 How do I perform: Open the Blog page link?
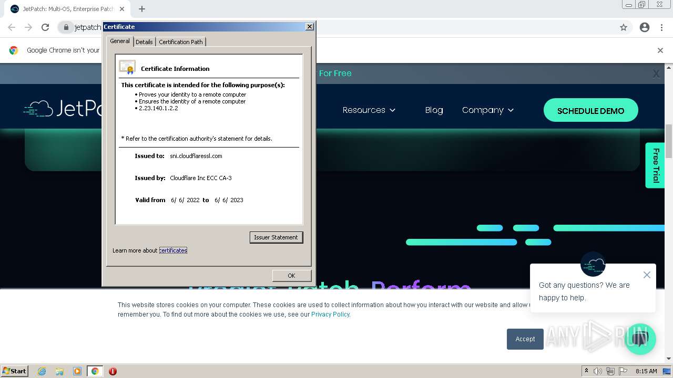click(x=434, y=110)
